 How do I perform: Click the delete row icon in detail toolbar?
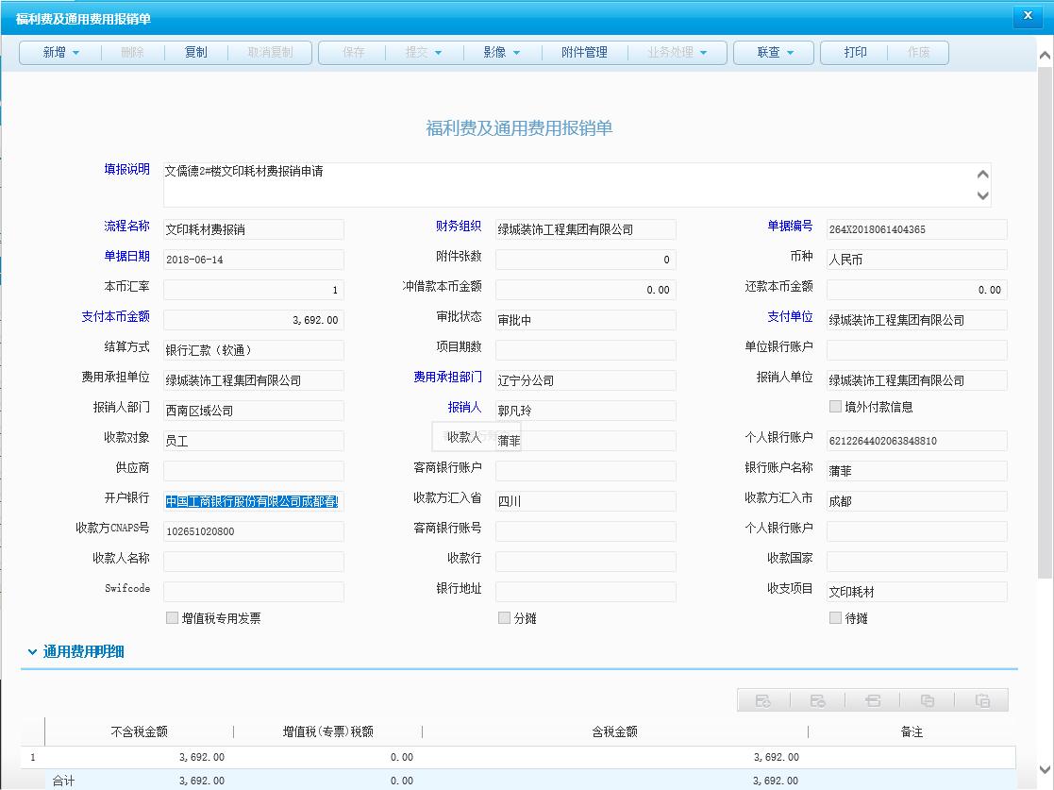pyautogui.click(x=818, y=700)
